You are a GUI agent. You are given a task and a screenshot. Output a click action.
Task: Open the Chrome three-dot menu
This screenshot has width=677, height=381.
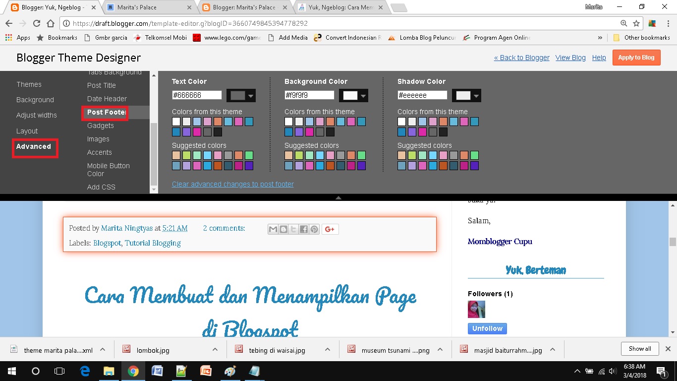click(668, 23)
